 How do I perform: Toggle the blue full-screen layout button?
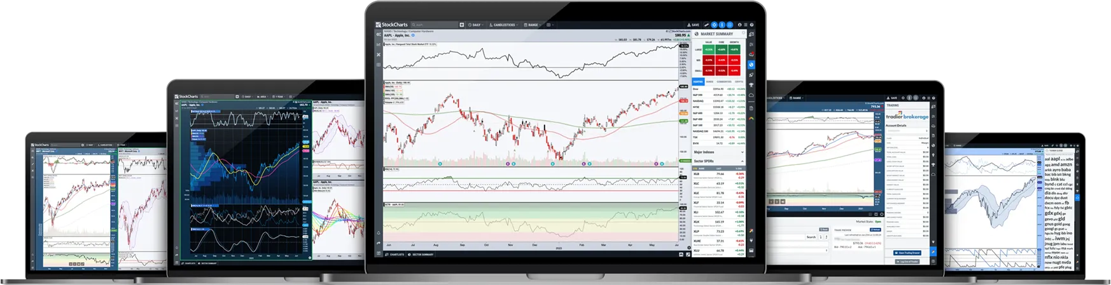[x=730, y=25]
